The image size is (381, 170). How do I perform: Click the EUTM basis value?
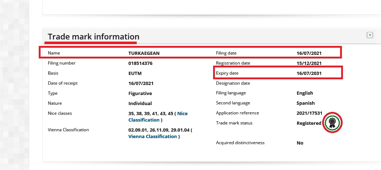pos(136,73)
